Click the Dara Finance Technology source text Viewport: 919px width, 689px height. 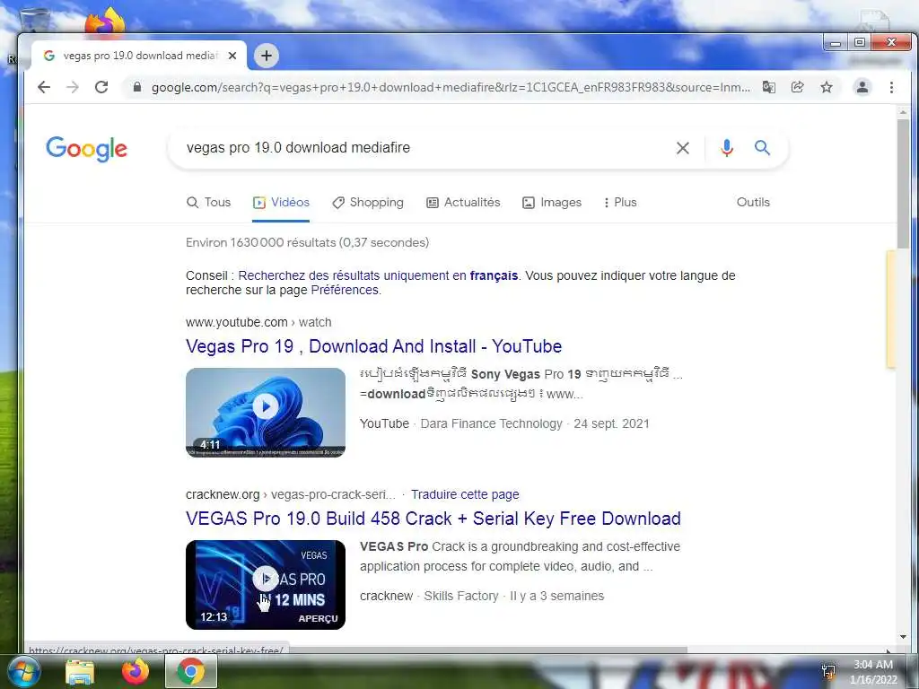tap(491, 423)
